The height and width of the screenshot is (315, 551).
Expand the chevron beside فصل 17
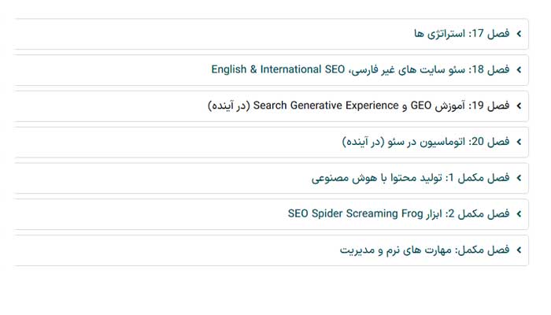pyautogui.click(x=519, y=34)
